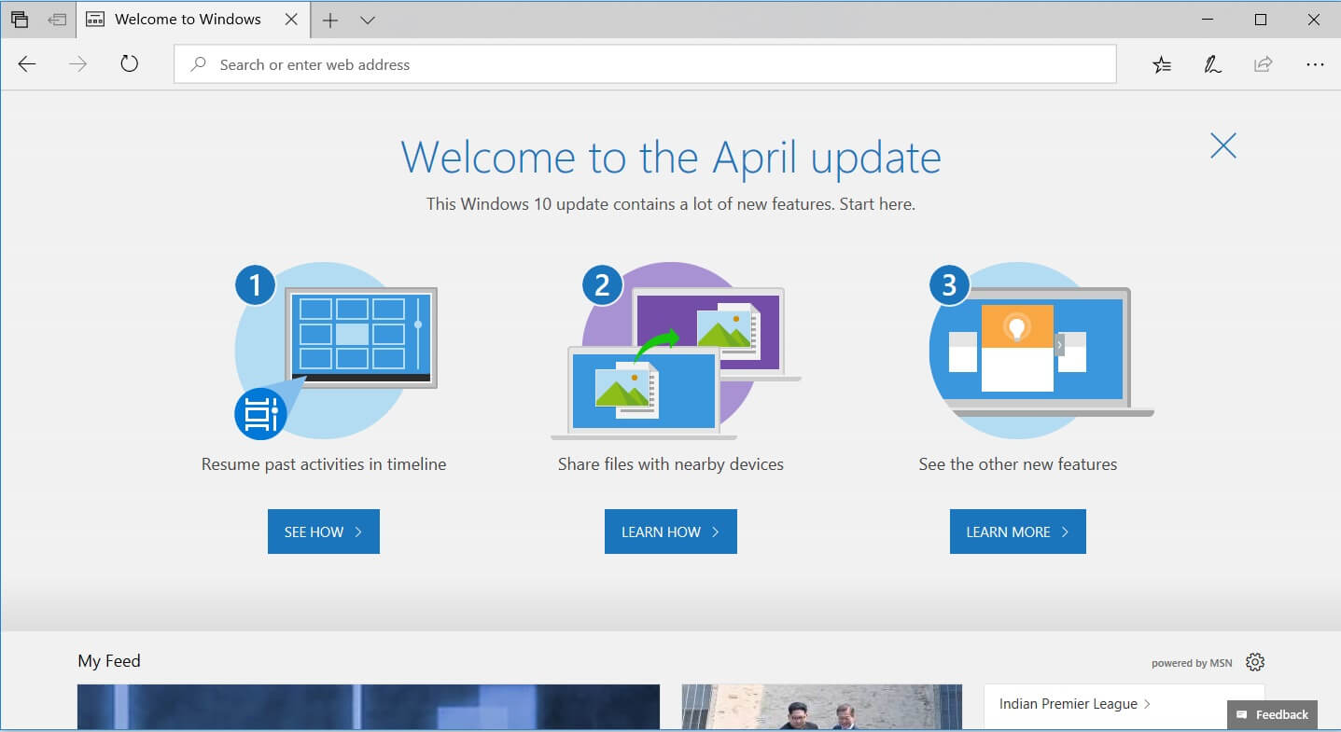
Task: Close the Edge browser window
Action: 1312,20
